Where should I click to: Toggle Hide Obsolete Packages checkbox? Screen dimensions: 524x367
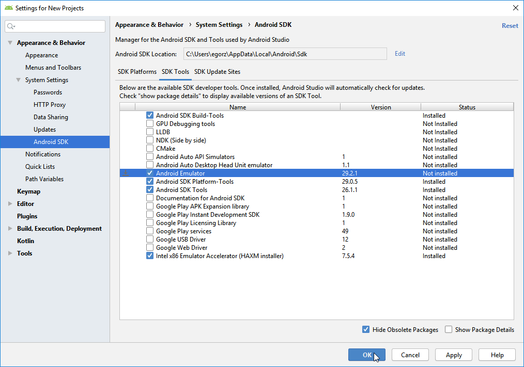pos(366,330)
